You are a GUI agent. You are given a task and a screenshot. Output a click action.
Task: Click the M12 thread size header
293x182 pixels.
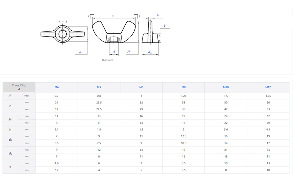click(268, 87)
